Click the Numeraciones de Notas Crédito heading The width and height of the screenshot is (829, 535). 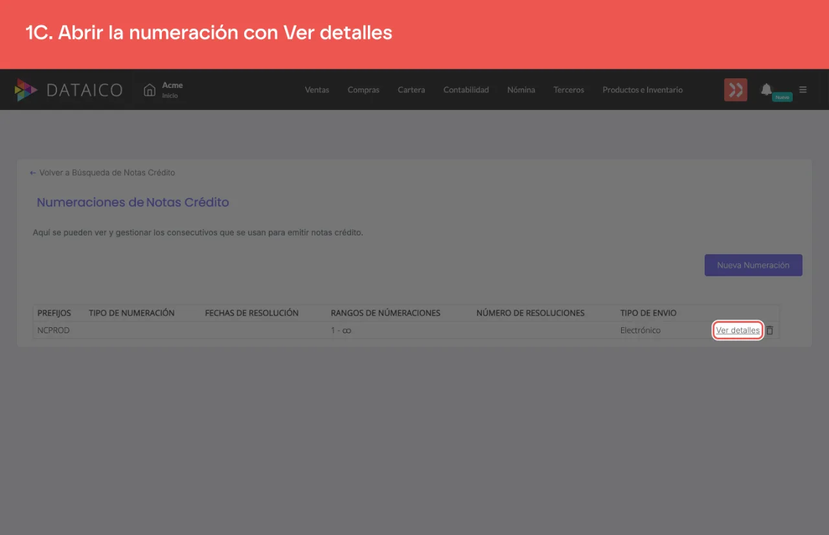[x=133, y=202]
